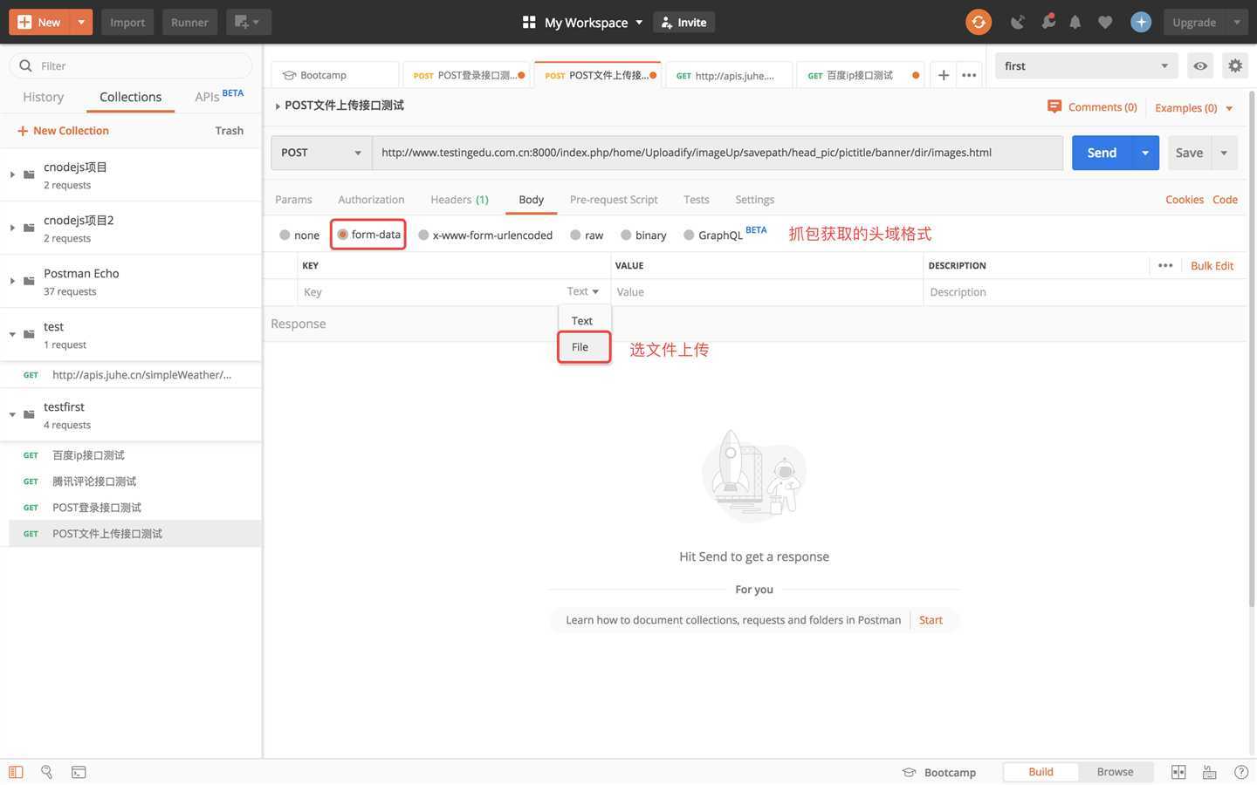Image resolution: width=1257 pixels, height=785 pixels.
Task: Select the raw body radio button
Action: coord(575,235)
